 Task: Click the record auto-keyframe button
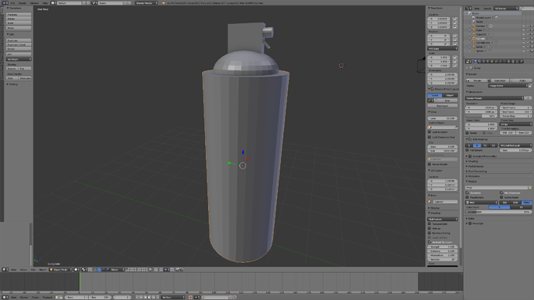point(190,297)
